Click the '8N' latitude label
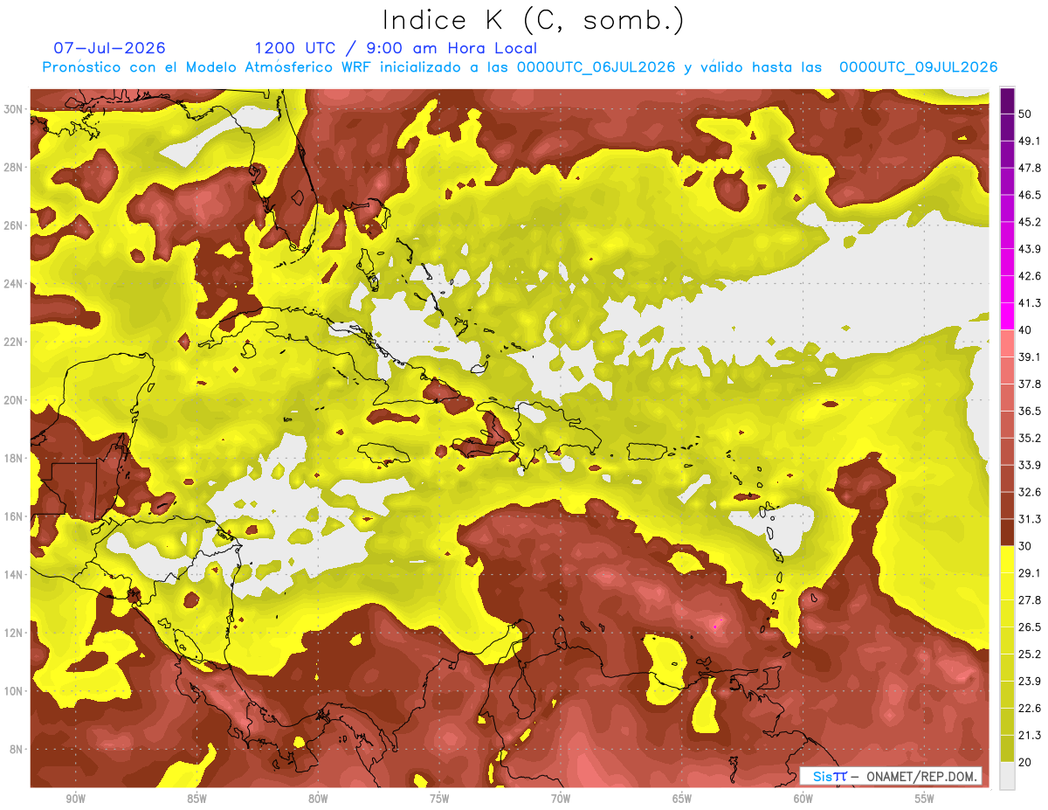Image resolution: width=1048 pixels, height=810 pixels. pyautogui.click(x=16, y=749)
